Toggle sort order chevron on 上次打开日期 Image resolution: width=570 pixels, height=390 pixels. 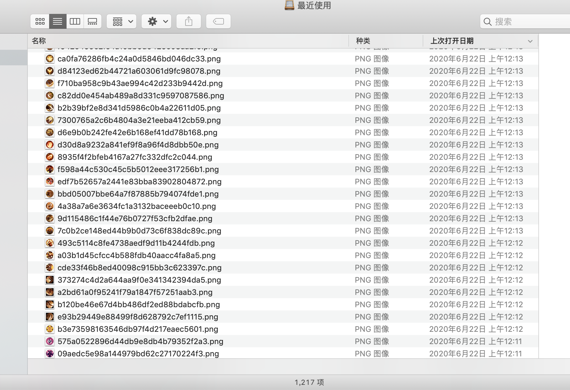pyautogui.click(x=530, y=41)
